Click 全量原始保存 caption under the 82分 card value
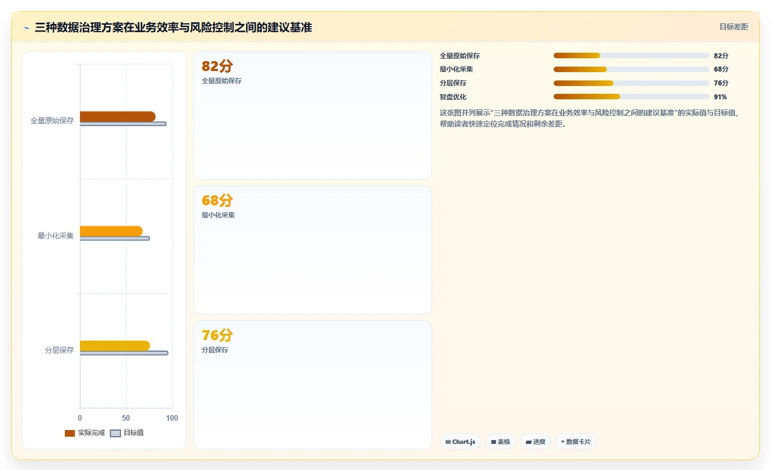The image size is (771, 470). [221, 81]
